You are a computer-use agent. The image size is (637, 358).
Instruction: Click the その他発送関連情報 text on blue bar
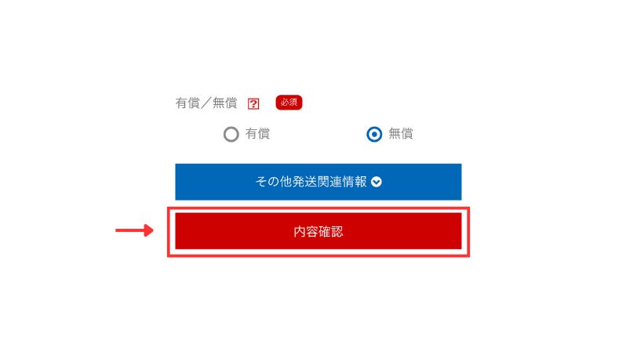pos(311,182)
